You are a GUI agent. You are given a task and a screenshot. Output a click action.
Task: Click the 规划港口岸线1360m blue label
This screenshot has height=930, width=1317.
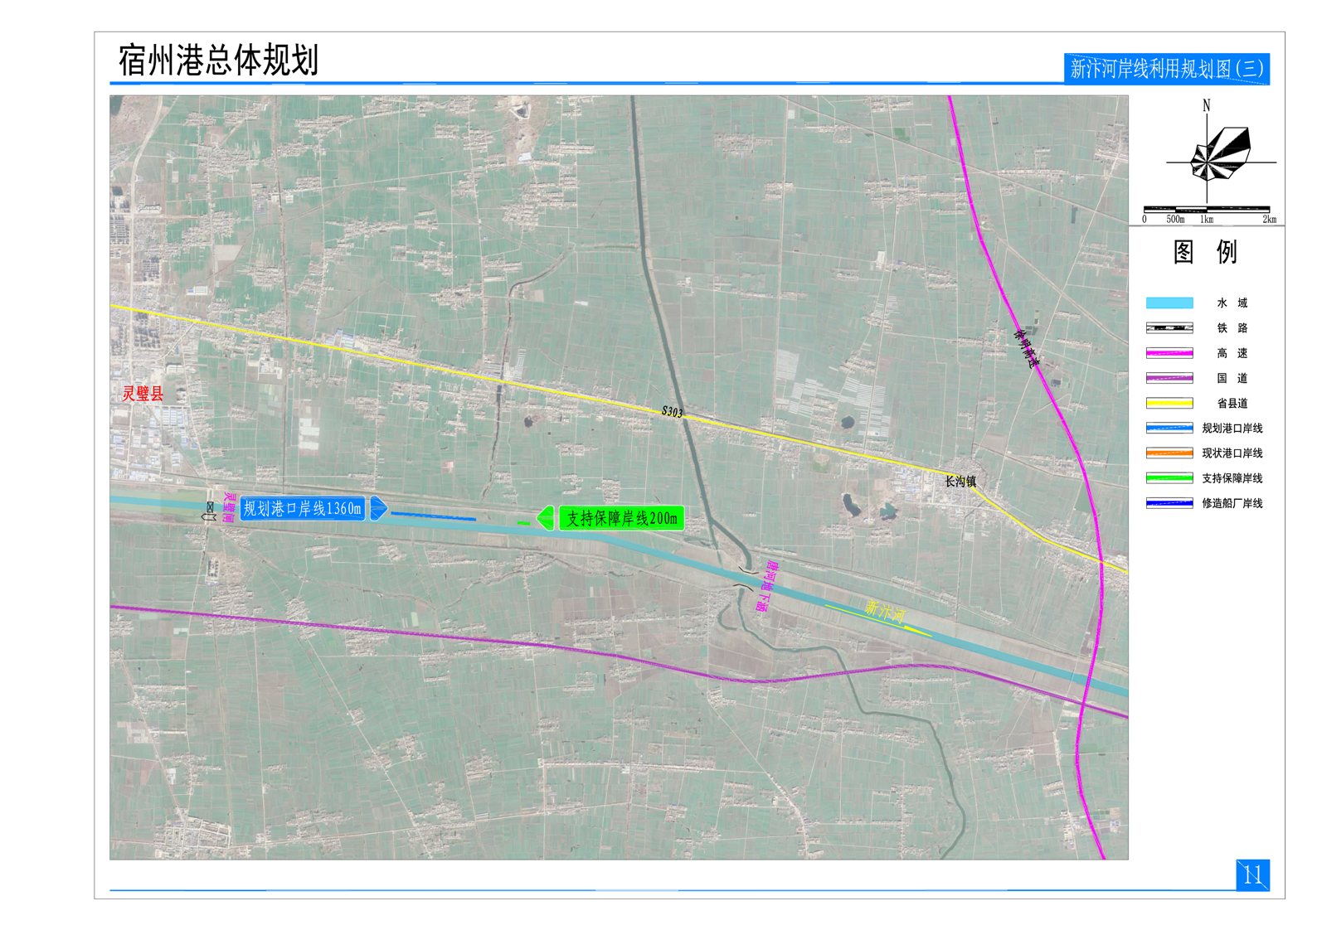pos(303,509)
